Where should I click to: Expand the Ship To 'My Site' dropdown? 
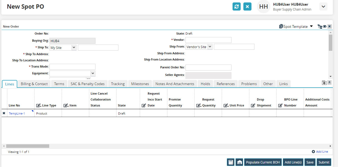(x=74, y=48)
